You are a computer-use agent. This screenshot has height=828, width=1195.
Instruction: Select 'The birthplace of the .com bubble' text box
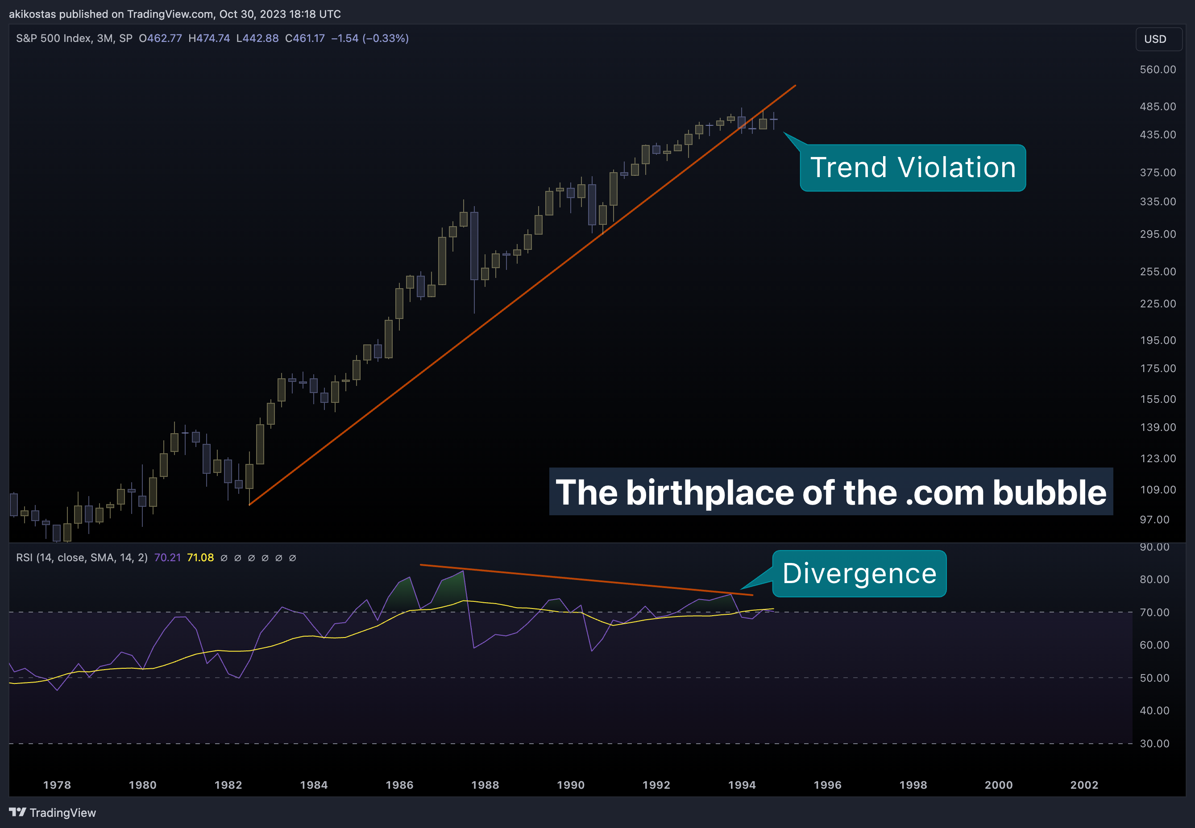tap(831, 491)
